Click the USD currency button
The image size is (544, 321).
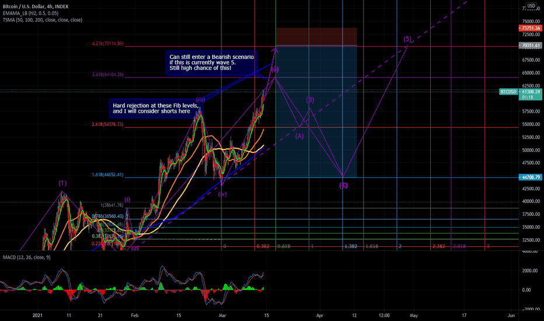coord(531,6)
